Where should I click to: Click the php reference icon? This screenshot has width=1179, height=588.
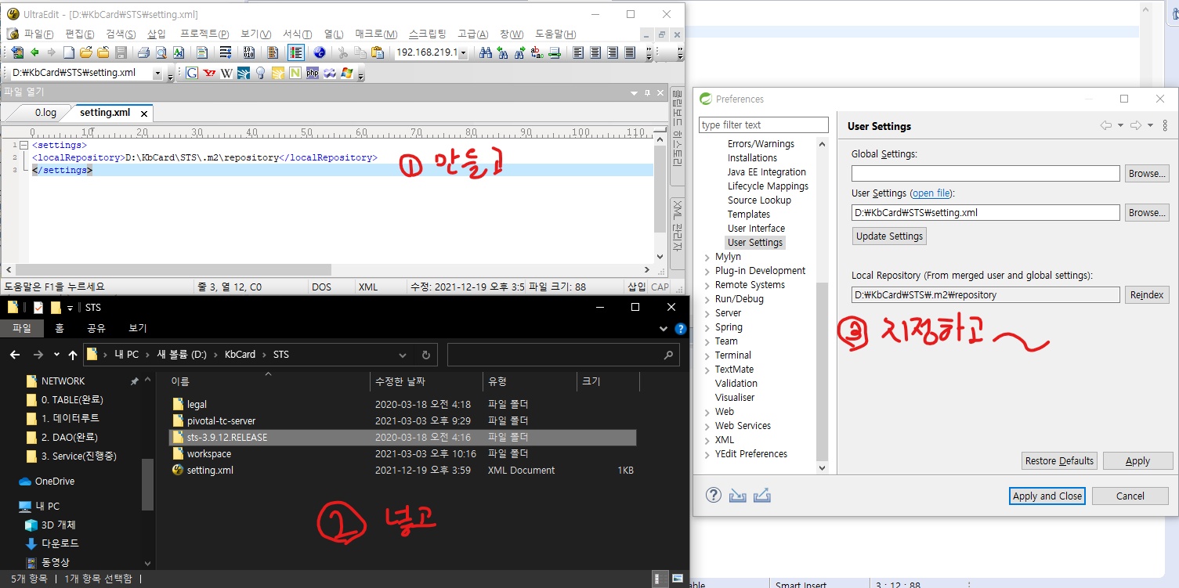(313, 73)
